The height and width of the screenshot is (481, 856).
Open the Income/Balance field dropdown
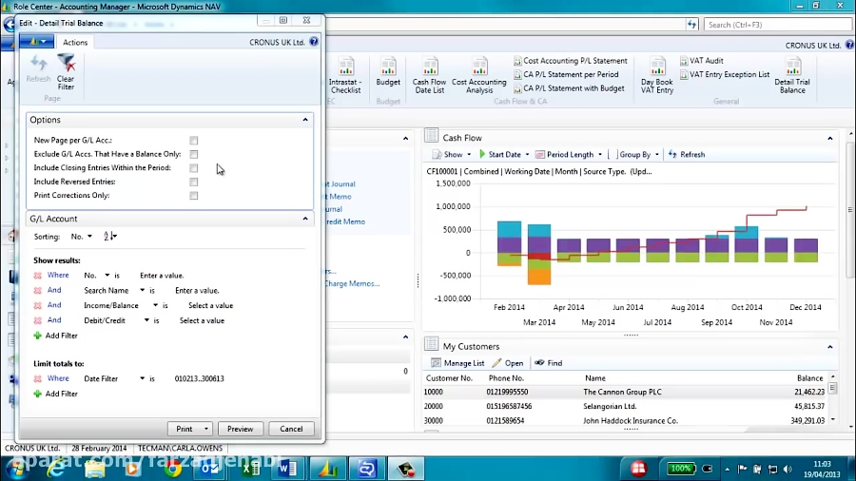click(155, 305)
